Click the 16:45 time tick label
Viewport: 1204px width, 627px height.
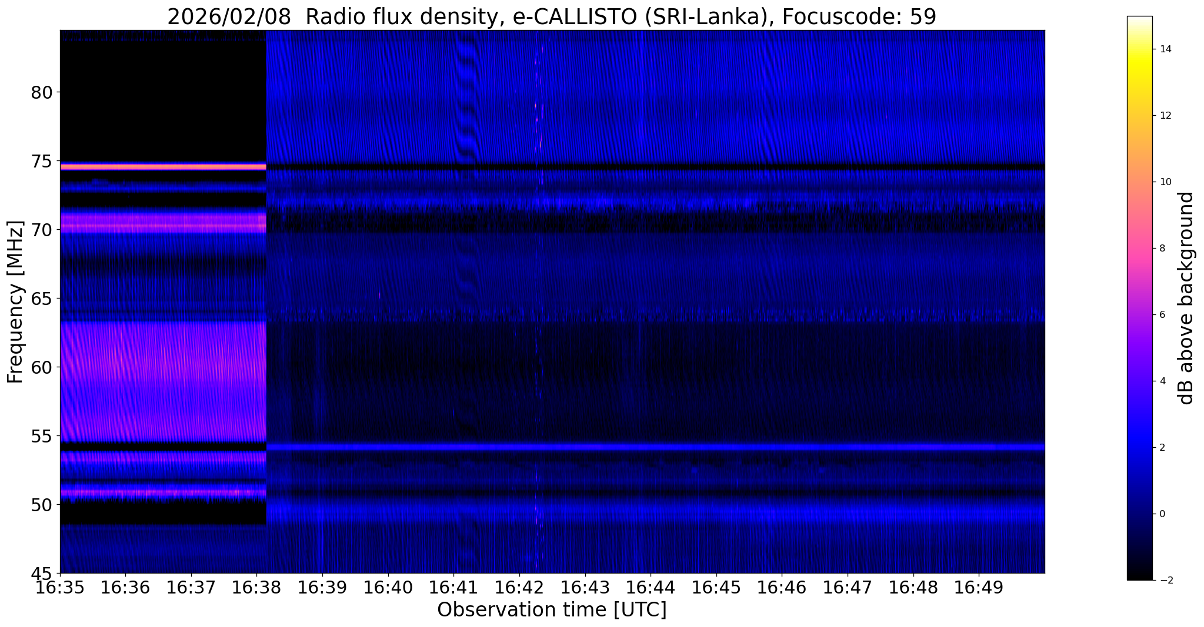716,586
